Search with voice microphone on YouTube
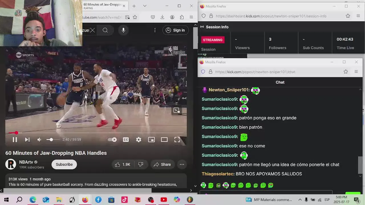Image resolution: width=365 pixels, height=205 pixels. [x=123, y=30]
